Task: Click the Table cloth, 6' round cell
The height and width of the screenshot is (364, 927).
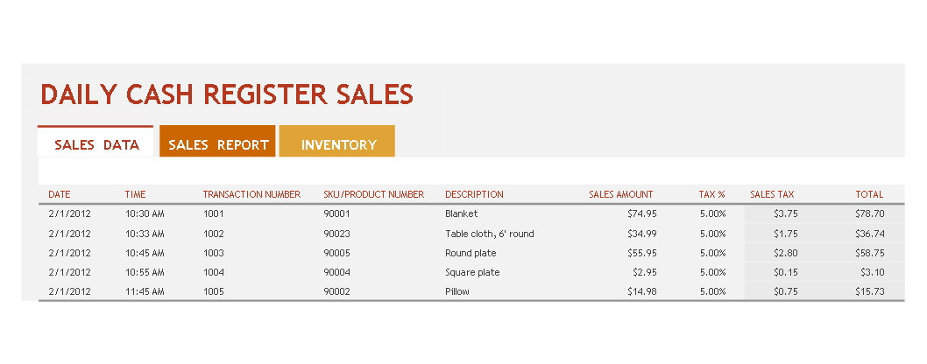Action: 490,234
